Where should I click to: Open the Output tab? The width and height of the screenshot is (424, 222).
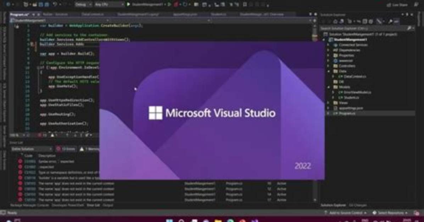(108, 205)
